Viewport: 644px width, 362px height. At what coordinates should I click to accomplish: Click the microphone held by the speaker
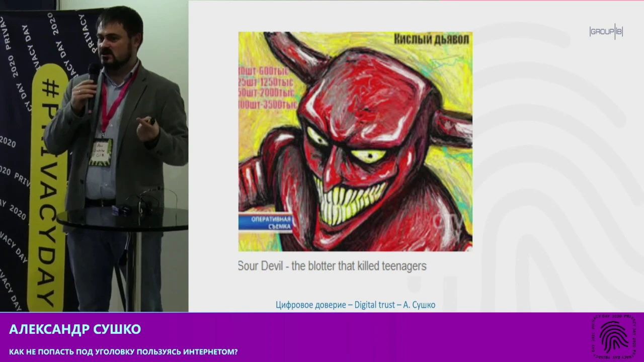point(93,88)
